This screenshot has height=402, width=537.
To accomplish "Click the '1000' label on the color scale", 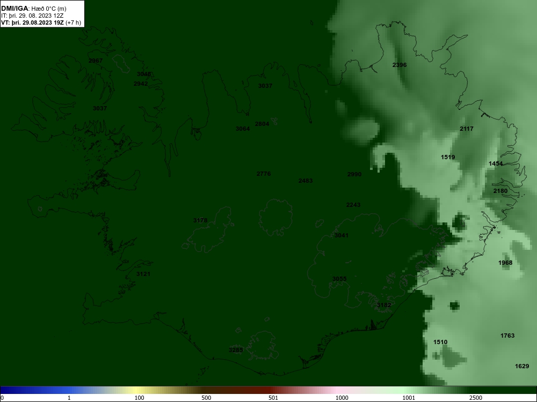I will (342, 398).
